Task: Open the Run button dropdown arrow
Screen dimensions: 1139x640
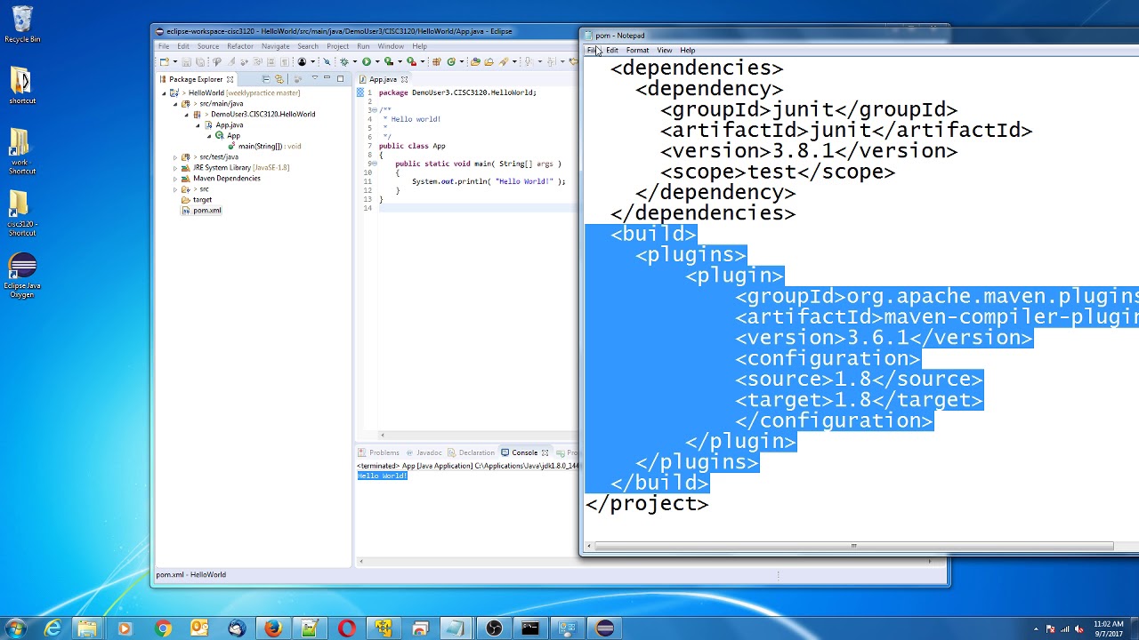Action: tap(377, 61)
